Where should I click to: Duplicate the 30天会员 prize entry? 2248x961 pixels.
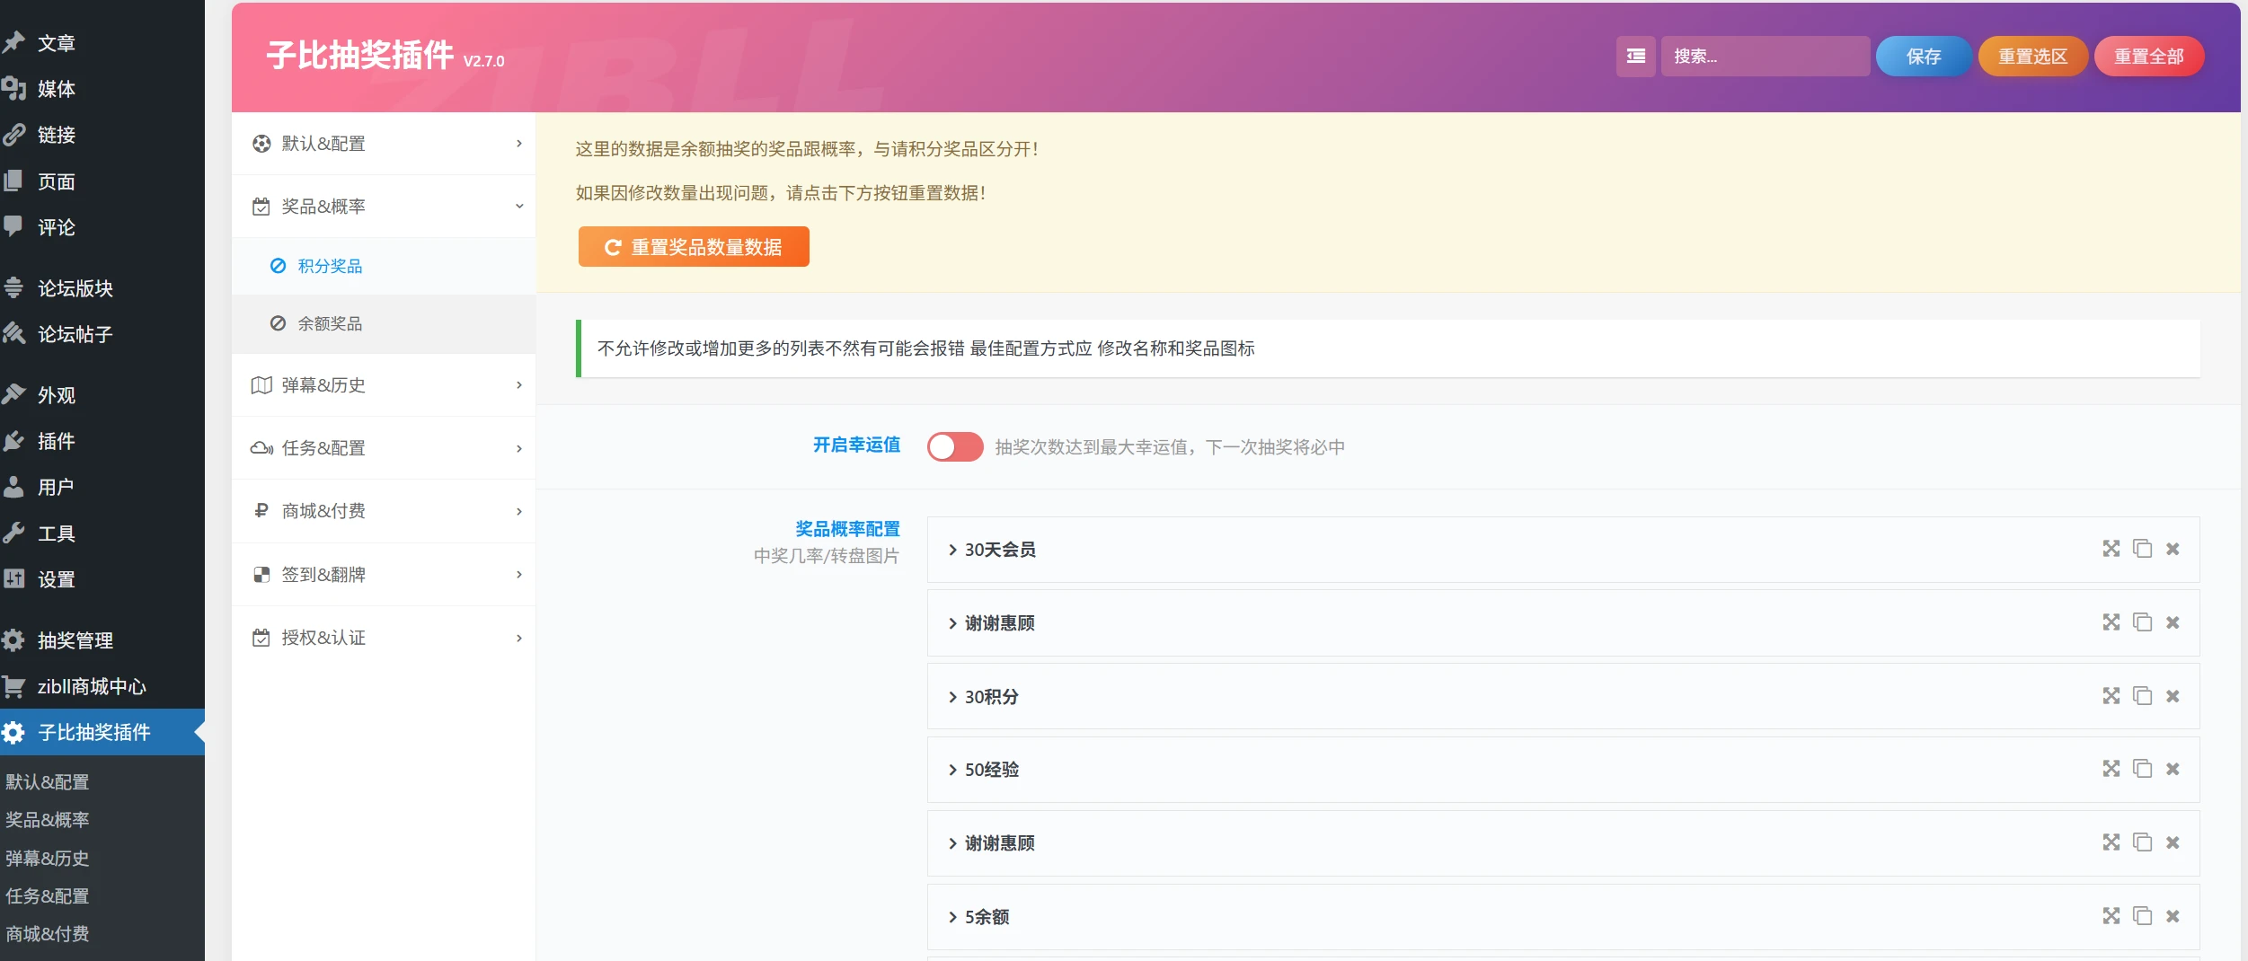(2143, 549)
